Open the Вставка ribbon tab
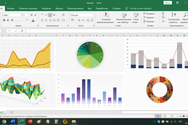Screen dimensions: 188x125 (x=11, y=9)
